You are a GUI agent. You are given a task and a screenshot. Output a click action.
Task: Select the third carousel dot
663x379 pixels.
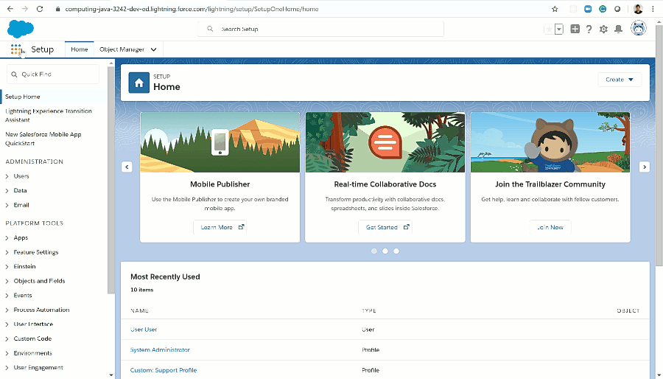click(x=396, y=251)
